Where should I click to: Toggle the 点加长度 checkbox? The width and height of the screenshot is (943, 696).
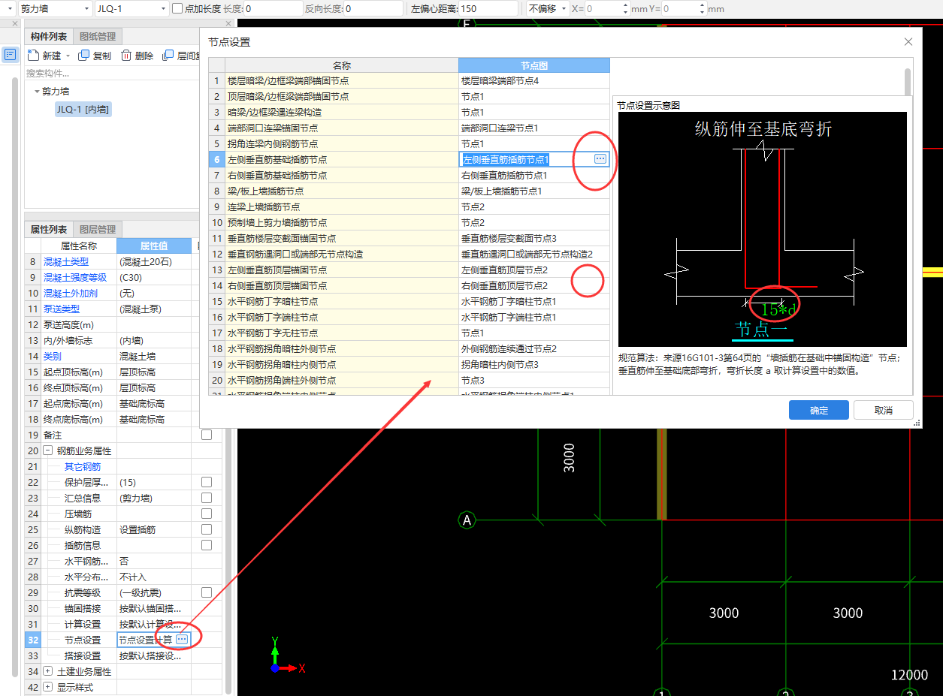click(x=177, y=9)
